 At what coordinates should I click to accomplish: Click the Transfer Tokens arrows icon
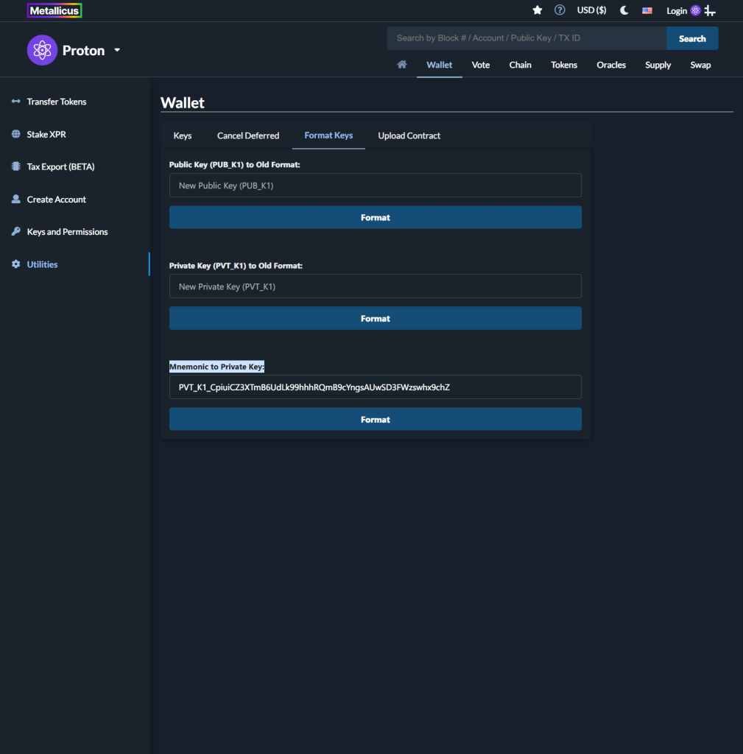point(16,101)
